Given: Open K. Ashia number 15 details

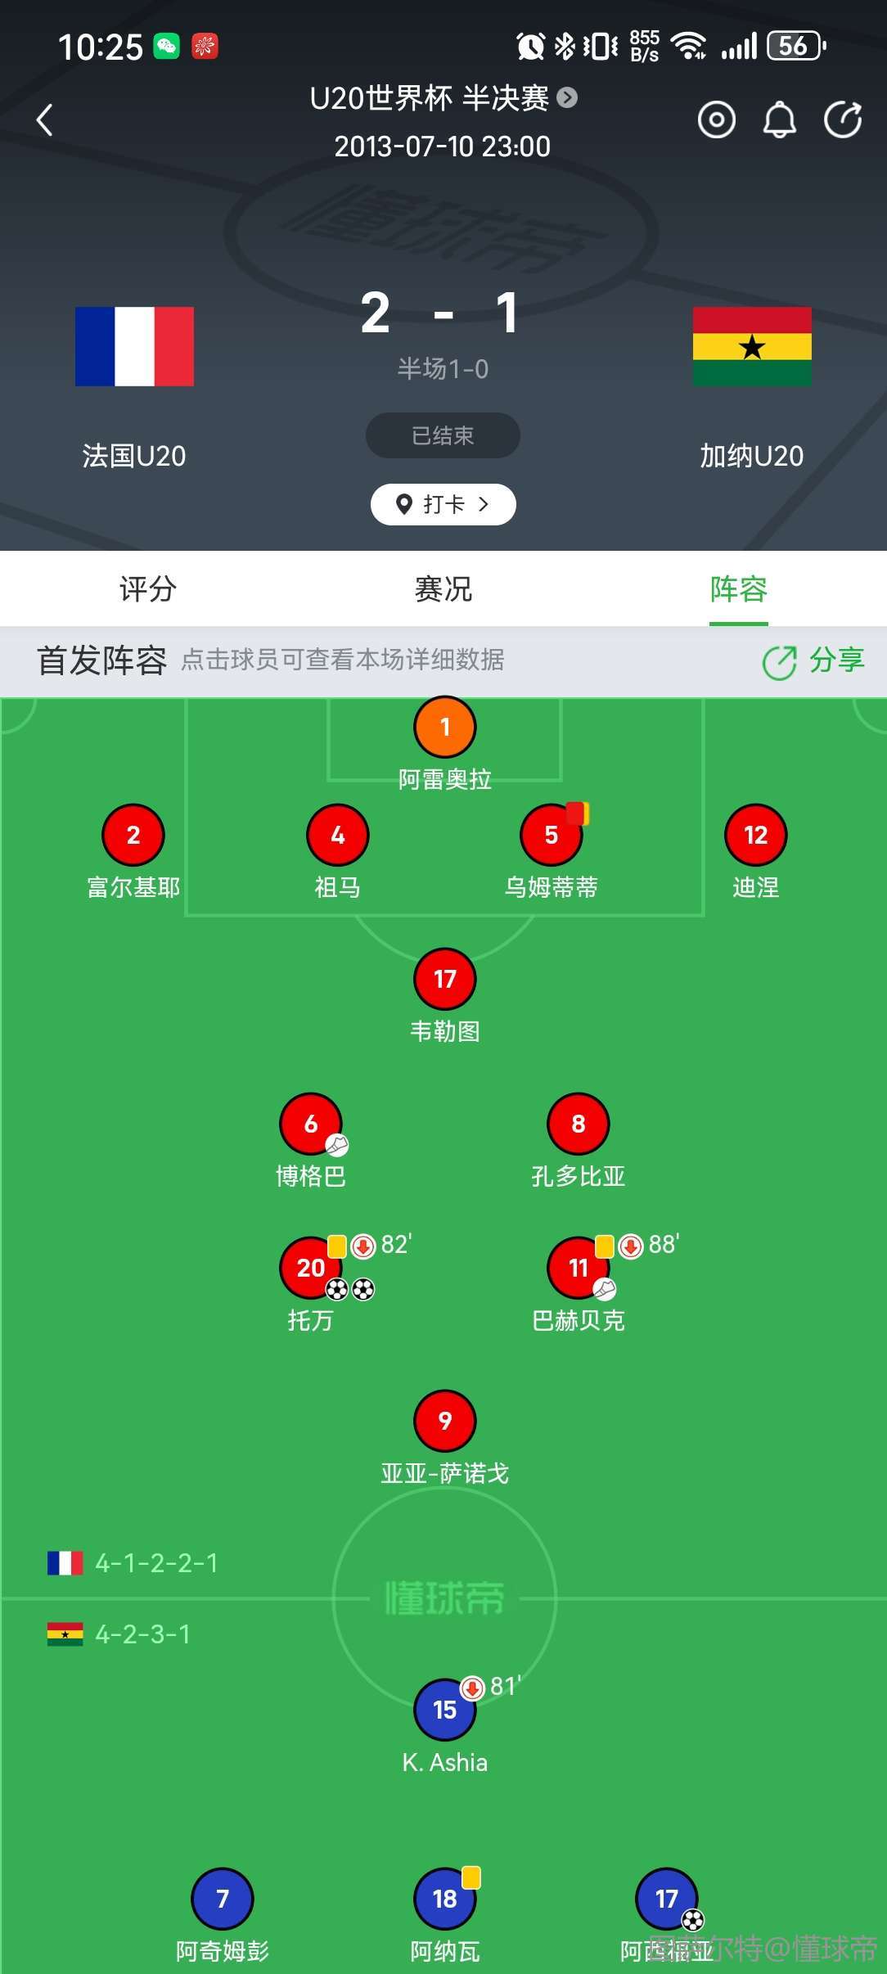Looking at the screenshot, I should pyautogui.click(x=444, y=1710).
